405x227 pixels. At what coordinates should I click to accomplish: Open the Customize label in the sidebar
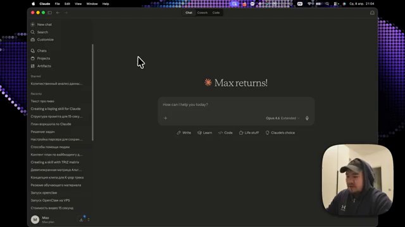click(x=46, y=40)
